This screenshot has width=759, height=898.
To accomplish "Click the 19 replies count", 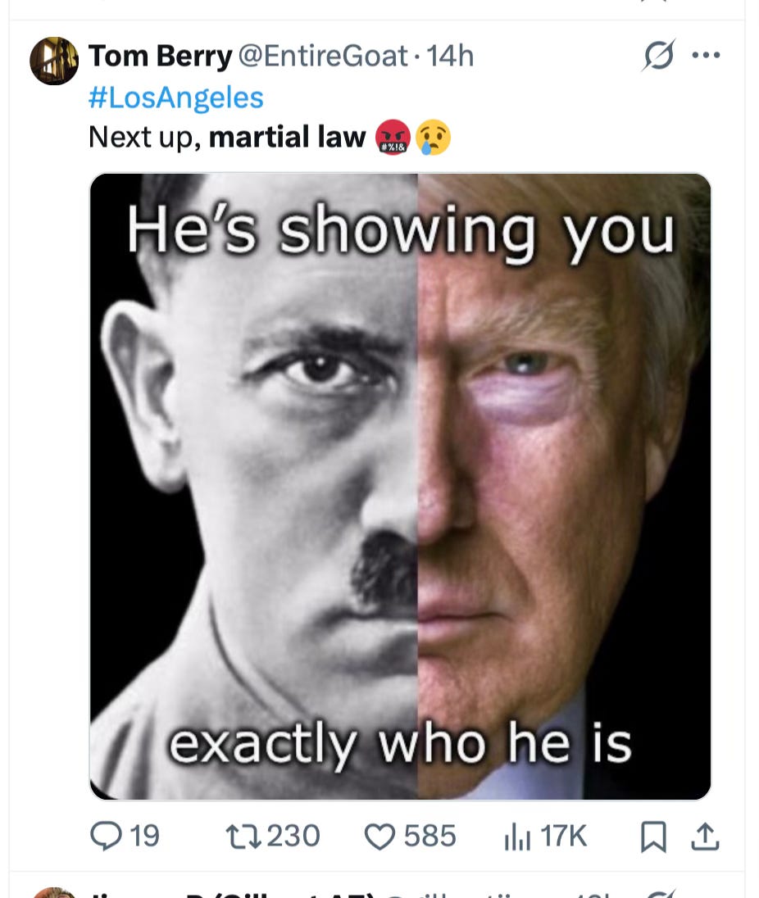I will 145,837.
